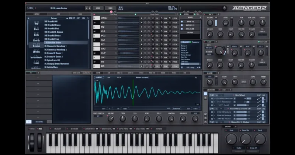Toggle the LOOP-STRETCH OFF switch
The width and height of the screenshot is (295, 155).
pos(98,116)
